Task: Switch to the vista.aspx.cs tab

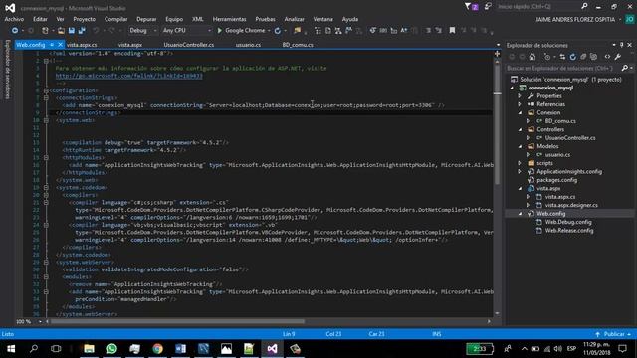Action: coord(82,45)
